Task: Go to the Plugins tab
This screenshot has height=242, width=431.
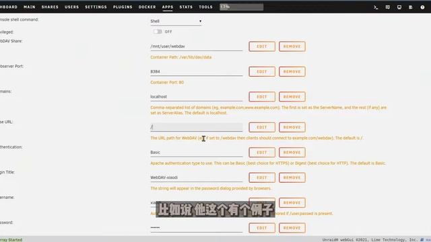Action: (123, 7)
